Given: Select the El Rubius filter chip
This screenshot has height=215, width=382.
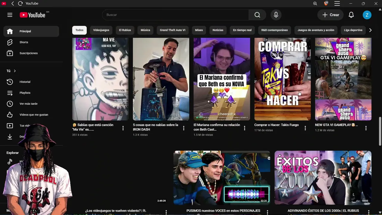Looking at the screenshot, I should (x=125, y=30).
